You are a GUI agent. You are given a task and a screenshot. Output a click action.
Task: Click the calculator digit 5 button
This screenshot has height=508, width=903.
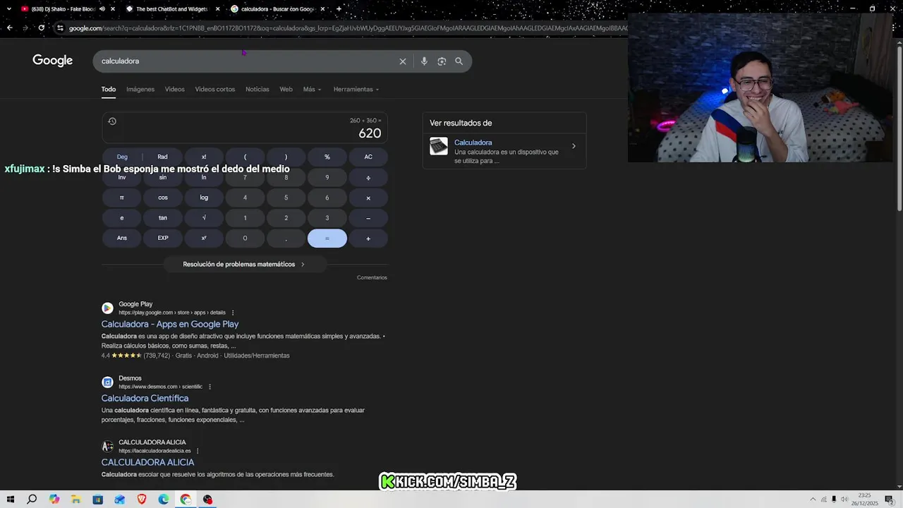pos(286,198)
